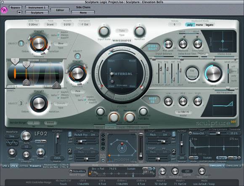Click the red Morph pad point
244x186 pixels.
point(122,143)
